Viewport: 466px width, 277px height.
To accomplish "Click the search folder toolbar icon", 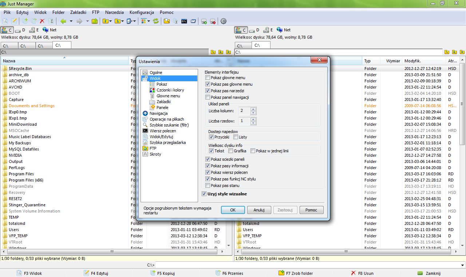I will (x=167, y=21).
